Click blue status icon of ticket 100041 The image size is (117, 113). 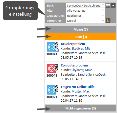[x=51, y=47]
